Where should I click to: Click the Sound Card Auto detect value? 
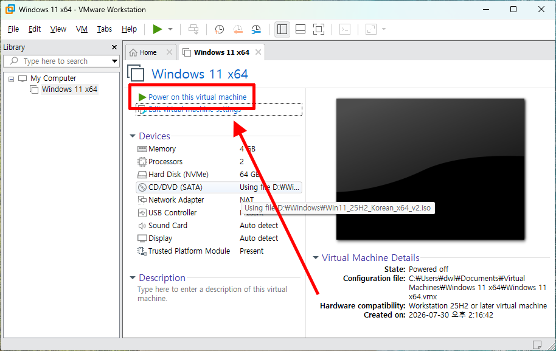click(259, 226)
